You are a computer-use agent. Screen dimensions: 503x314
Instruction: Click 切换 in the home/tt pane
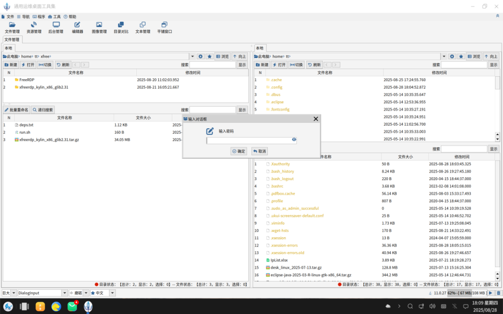[296, 65]
